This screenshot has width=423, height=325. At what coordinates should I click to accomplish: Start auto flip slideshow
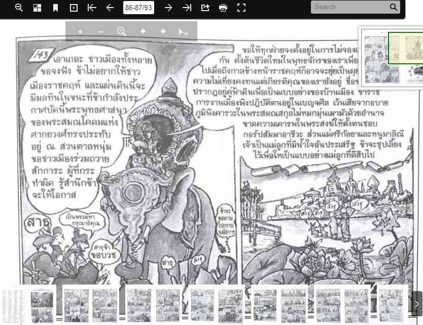(x=74, y=8)
